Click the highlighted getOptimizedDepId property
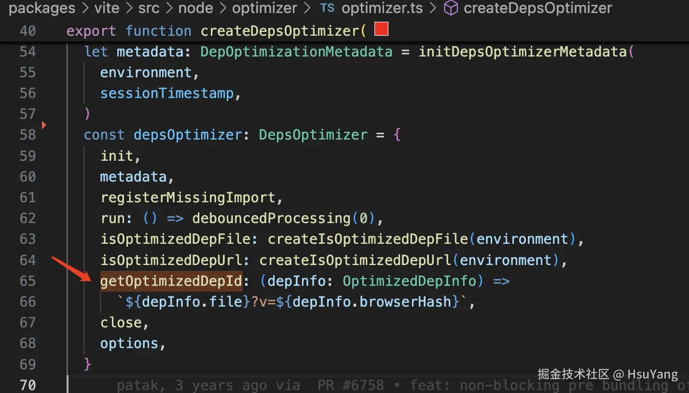The width and height of the screenshot is (689, 393). coord(170,281)
